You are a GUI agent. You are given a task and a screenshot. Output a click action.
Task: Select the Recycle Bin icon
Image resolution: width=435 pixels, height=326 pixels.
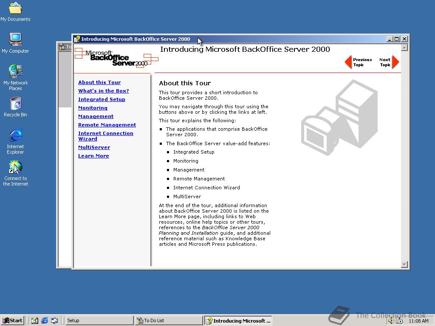pyautogui.click(x=15, y=107)
